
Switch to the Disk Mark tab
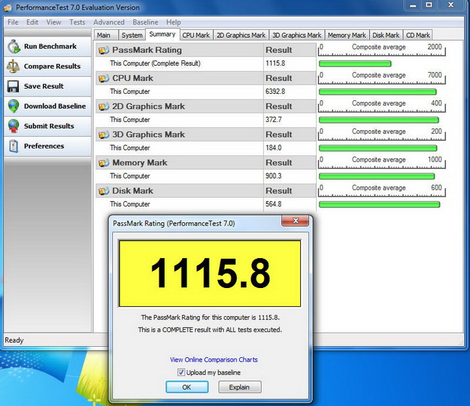[x=386, y=35]
